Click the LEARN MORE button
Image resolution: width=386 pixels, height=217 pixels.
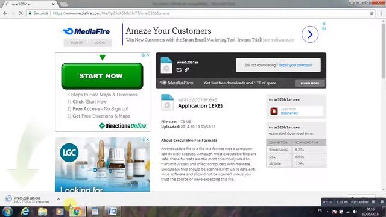coord(309,83)
